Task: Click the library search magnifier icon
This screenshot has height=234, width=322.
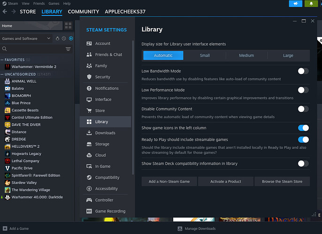Action: point(5,49)
